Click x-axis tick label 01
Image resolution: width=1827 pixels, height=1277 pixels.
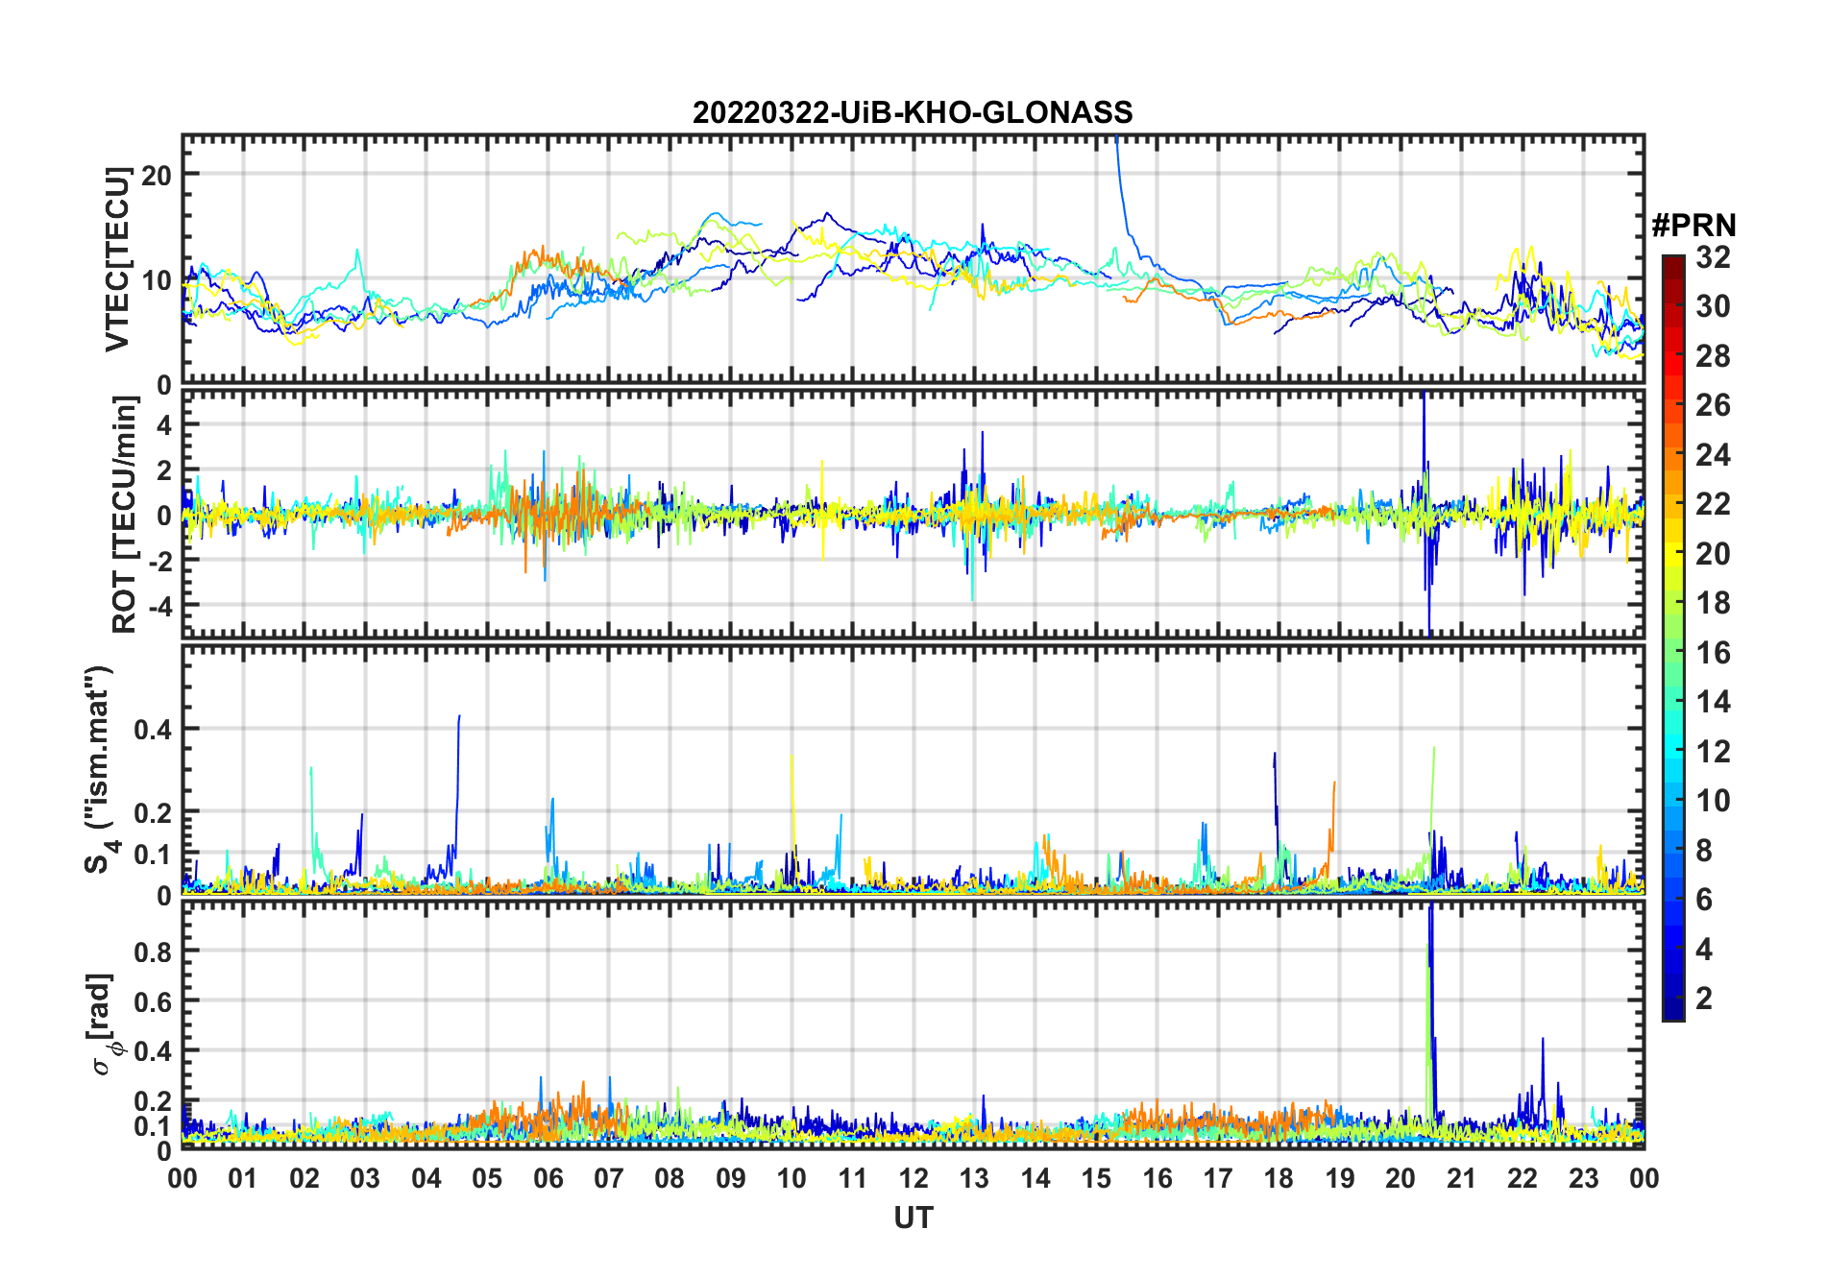click(243, 1178)
